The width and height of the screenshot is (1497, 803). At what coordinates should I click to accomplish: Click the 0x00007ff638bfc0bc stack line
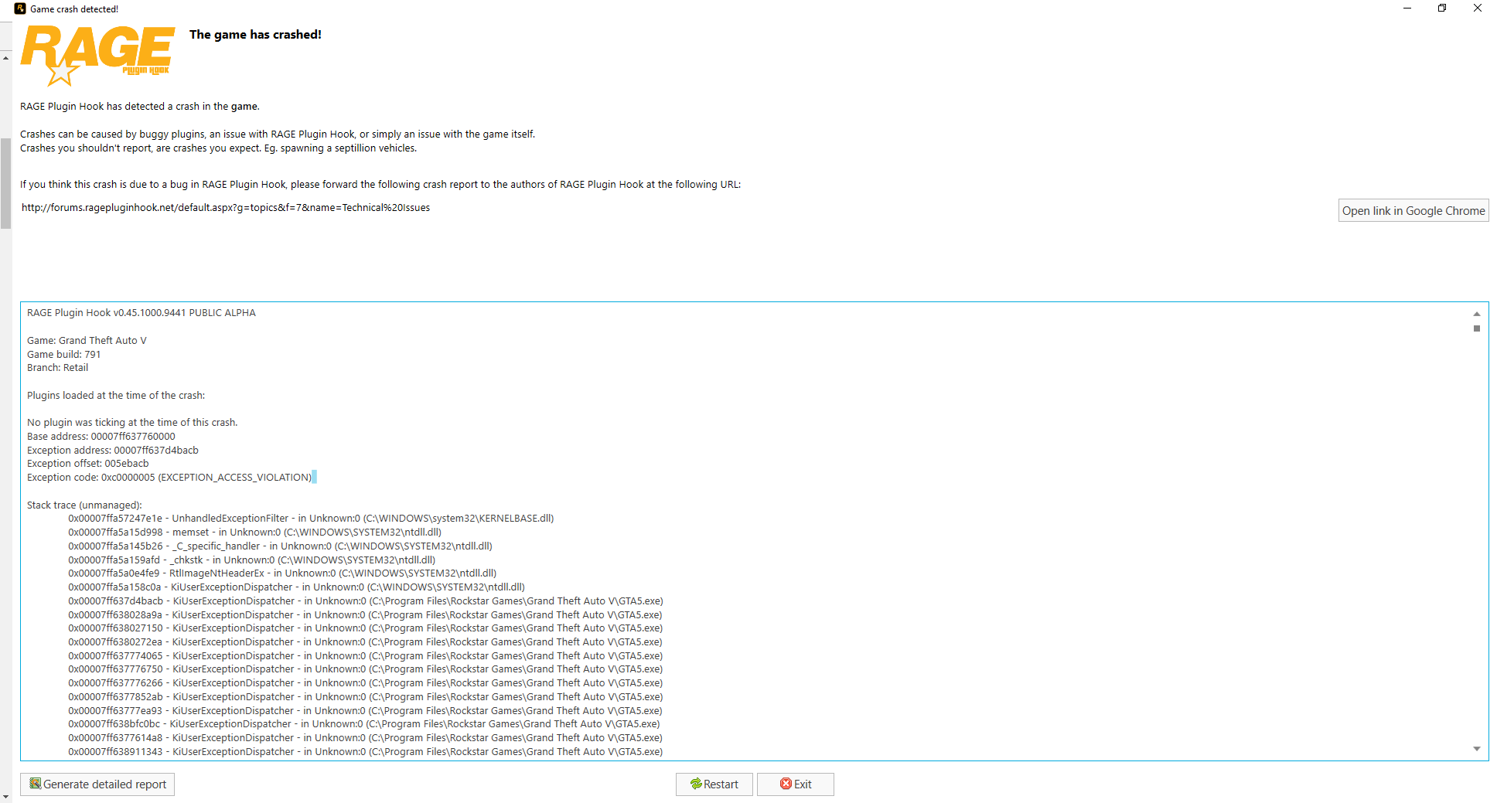(x=363, y=724)
